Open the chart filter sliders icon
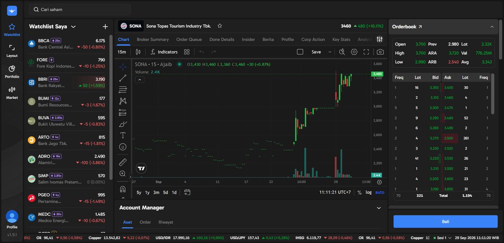 (380, 39)
